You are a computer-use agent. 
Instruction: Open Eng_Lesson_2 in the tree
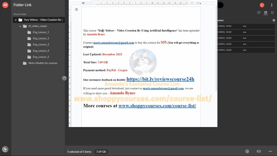coord(41,39)
